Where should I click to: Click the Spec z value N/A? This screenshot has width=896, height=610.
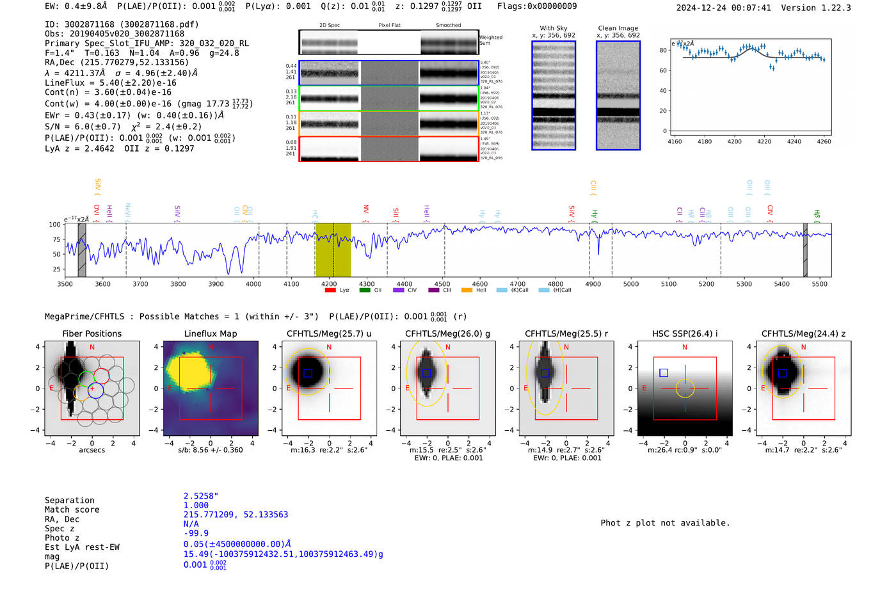pyautogui.click(x=191, y=524)
